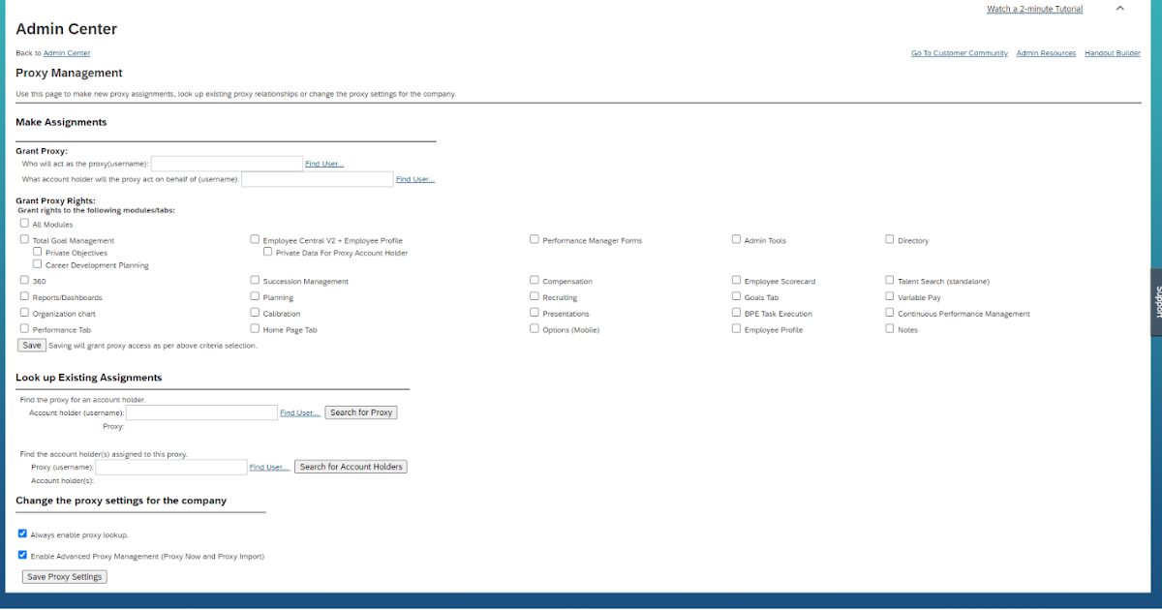Enable Private Data For Proxy Account Holder
Viewport: 1162px width, 610px height.
tap(267, 251)
